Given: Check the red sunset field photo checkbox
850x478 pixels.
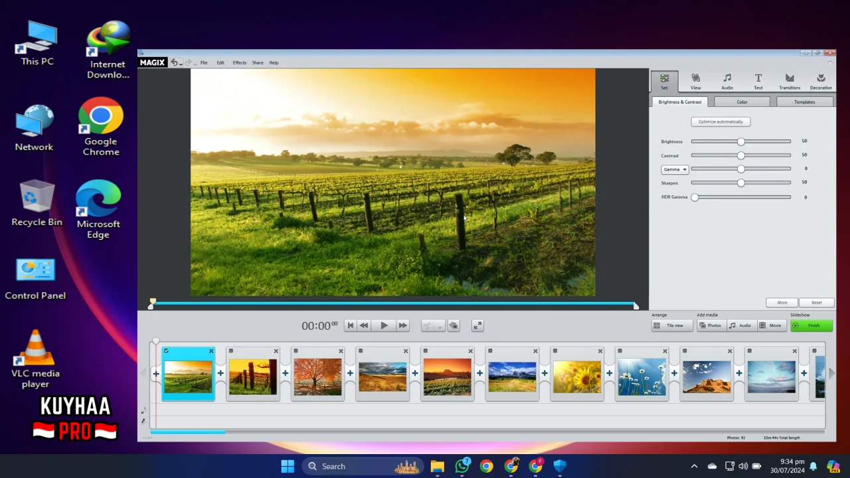Looking at the screenshot, I should click(x=425, y=351).
